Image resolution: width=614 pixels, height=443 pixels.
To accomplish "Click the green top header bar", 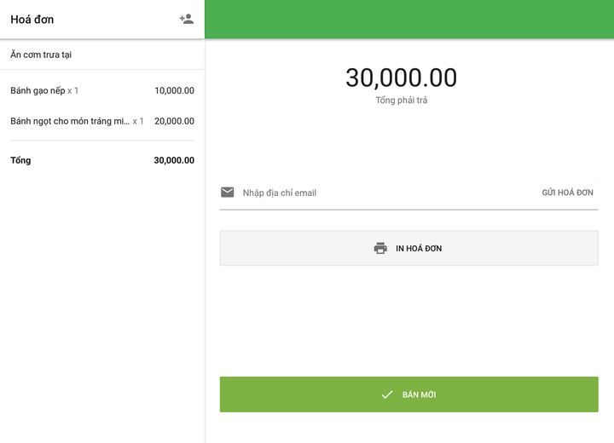I will click(x=409, y=19).
